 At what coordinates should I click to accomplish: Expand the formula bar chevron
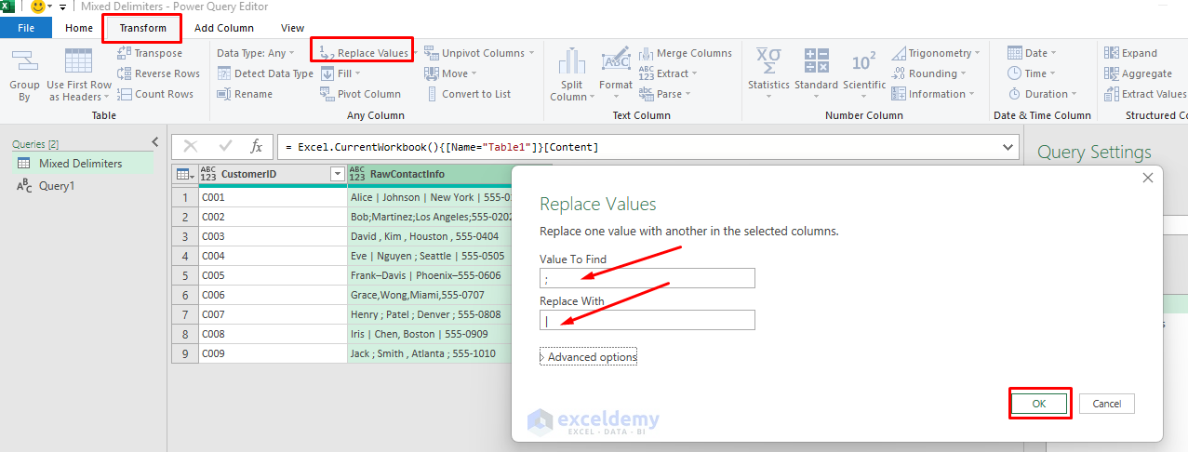click(x=1008, y=147)
